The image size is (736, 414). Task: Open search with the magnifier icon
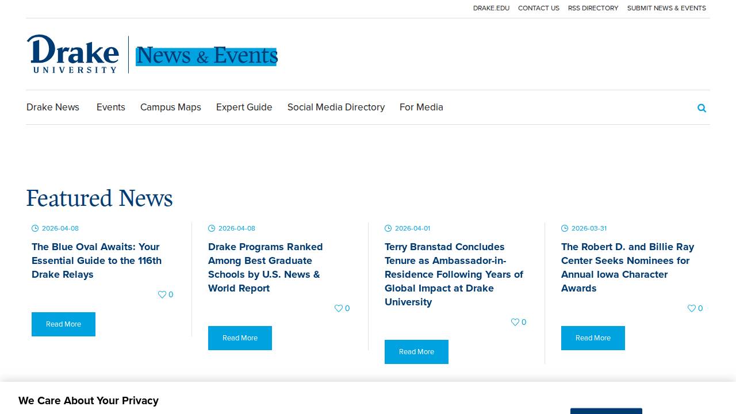click(x=701, y=108)
